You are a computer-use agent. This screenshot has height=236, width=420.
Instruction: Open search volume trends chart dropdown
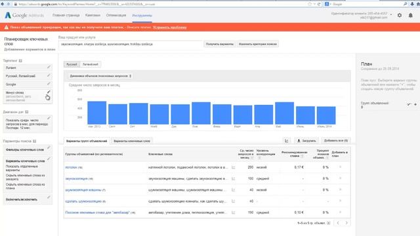pyautogui.click(x=100, y=76)
